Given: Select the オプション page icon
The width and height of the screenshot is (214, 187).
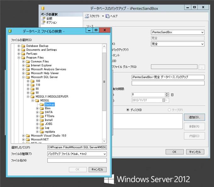Looking at the screenshot, I should (x=43, y=23).
